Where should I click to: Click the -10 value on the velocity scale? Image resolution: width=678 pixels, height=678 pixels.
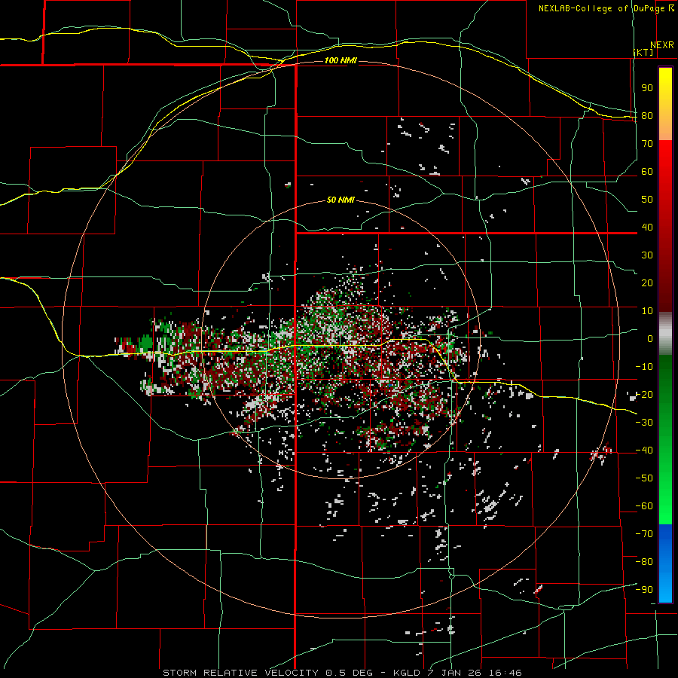coord(644,367)
